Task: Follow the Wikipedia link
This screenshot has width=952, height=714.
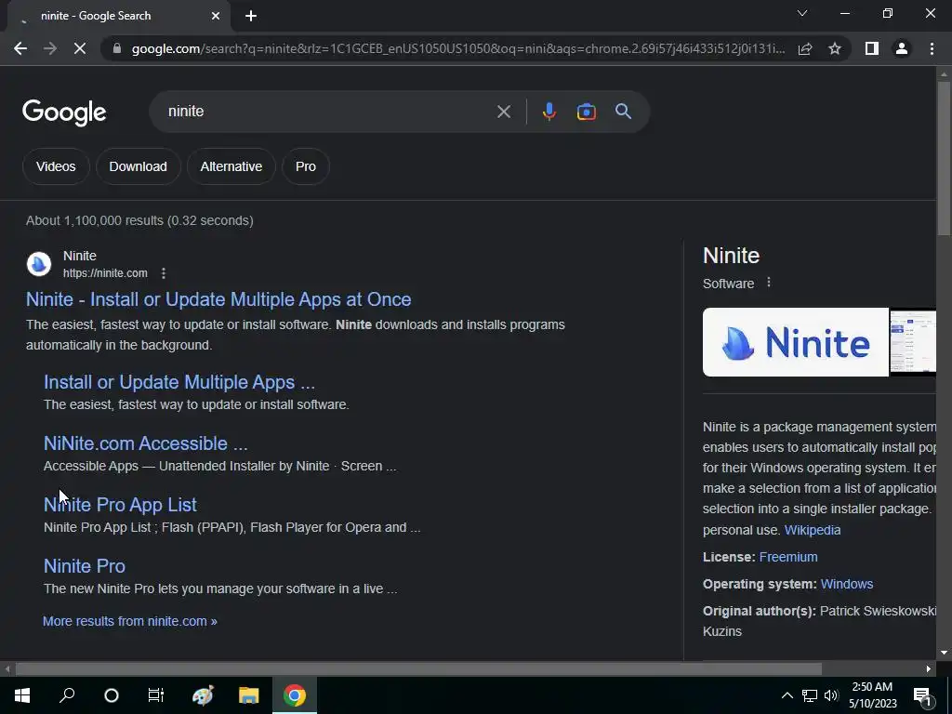Action: point(813,529)
